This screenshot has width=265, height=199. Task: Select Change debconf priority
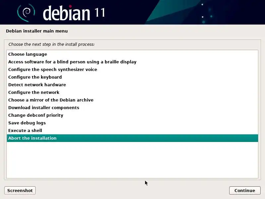tap(132, 115)
